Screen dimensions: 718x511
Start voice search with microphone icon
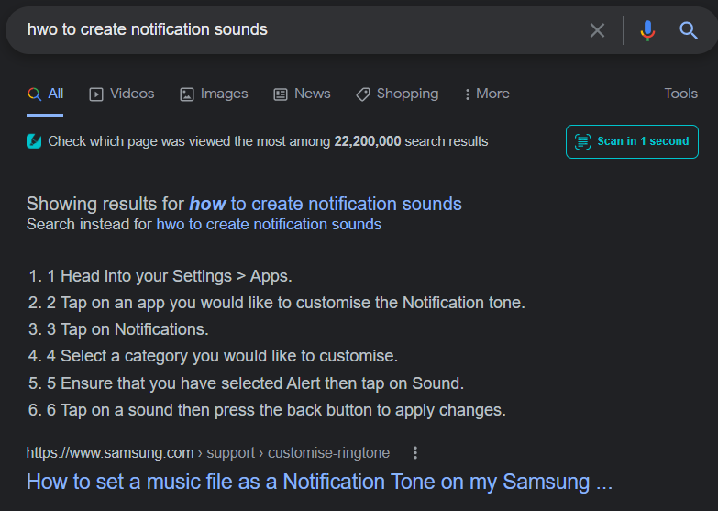click(x=647, y=30)
